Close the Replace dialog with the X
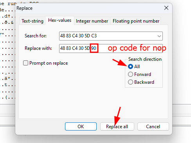Screen dimensions: 191x143 166,8
